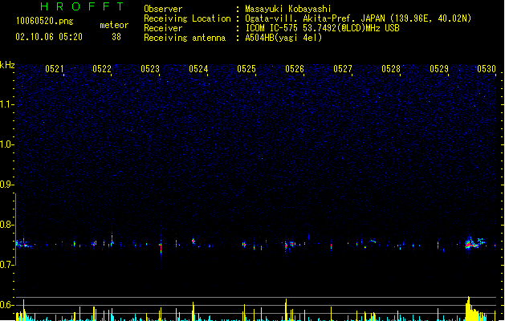505x321 pixels.
Task: Click the yellow intensity spike near 0526
Action: (x=286, y=310)
